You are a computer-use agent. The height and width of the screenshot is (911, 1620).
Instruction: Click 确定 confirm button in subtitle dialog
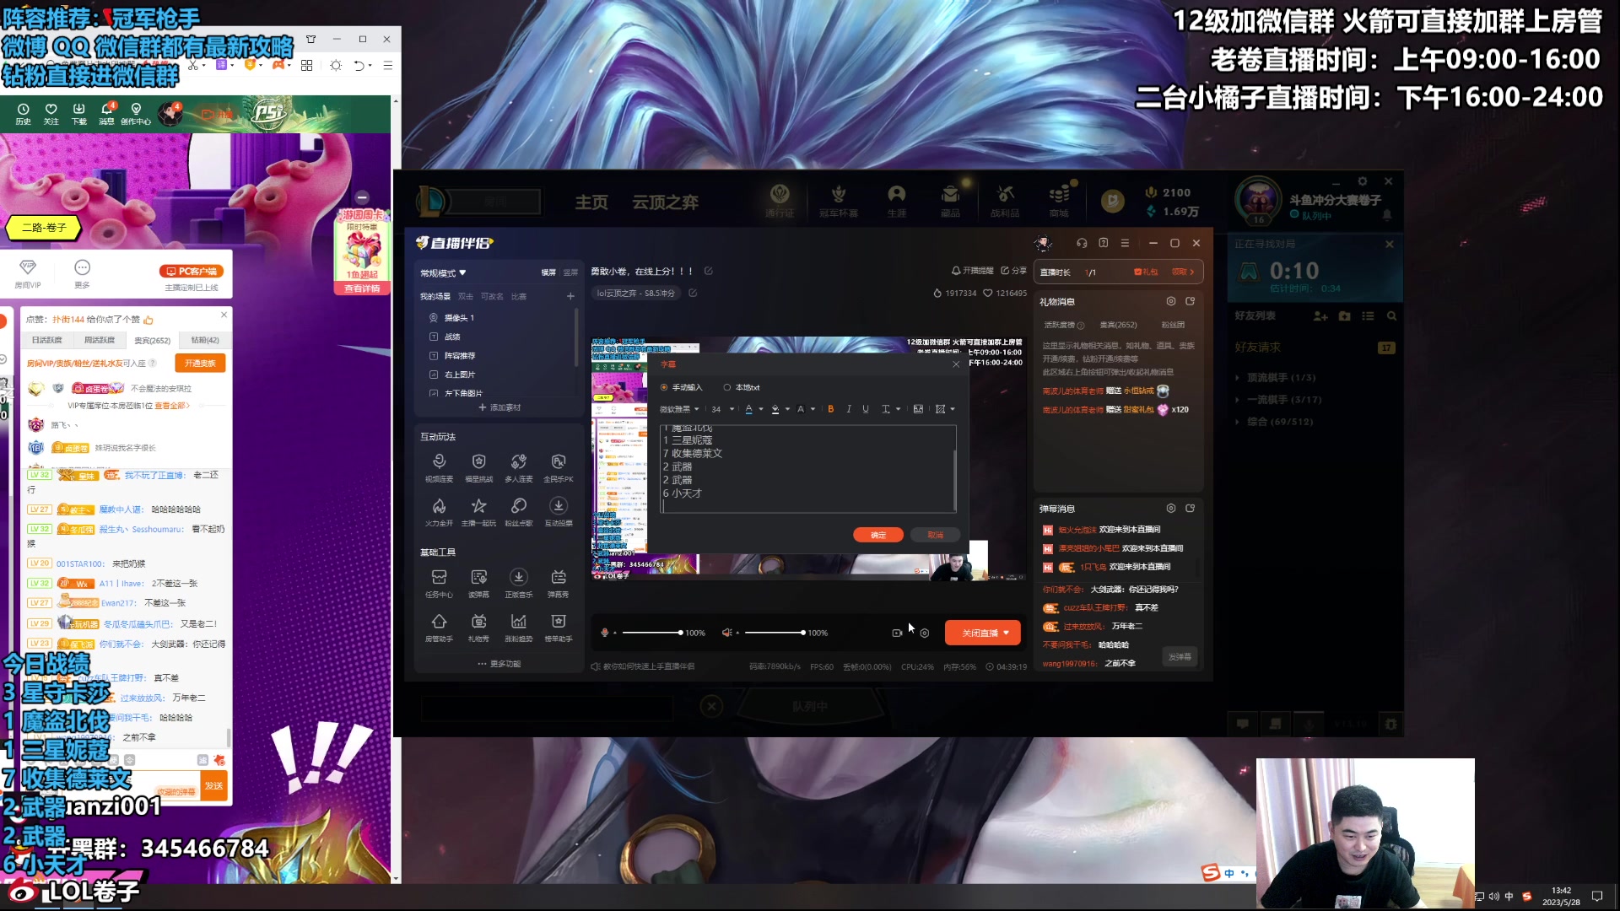(877, 535)
